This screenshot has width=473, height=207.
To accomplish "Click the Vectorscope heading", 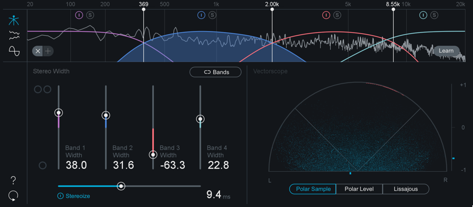I will 270,71.
